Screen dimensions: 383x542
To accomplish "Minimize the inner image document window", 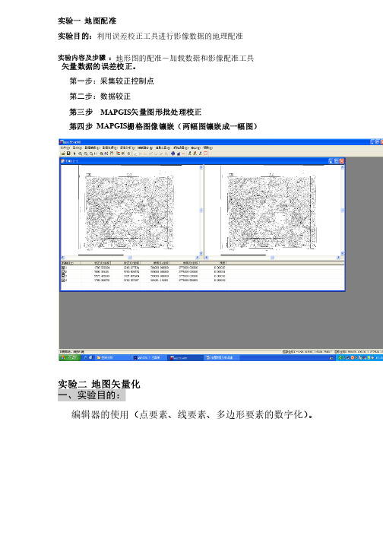I will 331,161.
